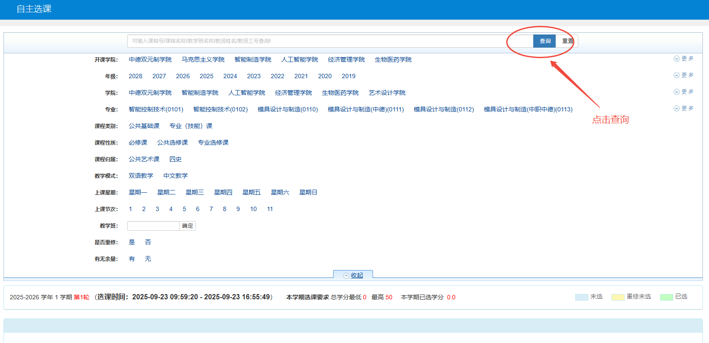Pick 星期三 as class weekday

195,192
